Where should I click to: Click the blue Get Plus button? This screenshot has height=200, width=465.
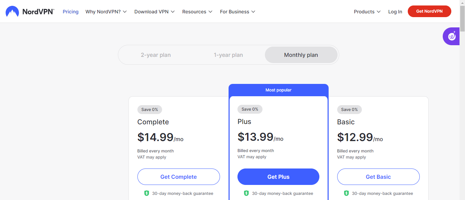click(x=278, y=177)
